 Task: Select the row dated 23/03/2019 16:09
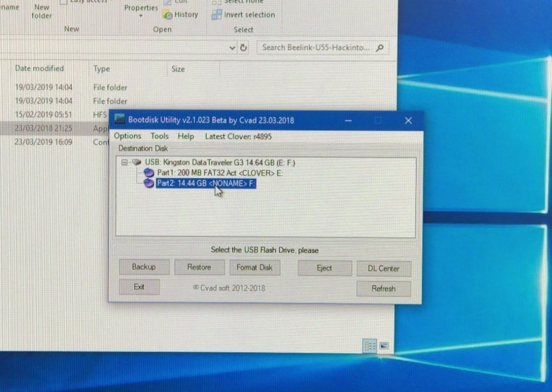pyautogui.click(x=54, y=142)
